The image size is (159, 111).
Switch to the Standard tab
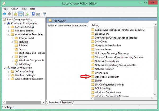coord(67,102)
